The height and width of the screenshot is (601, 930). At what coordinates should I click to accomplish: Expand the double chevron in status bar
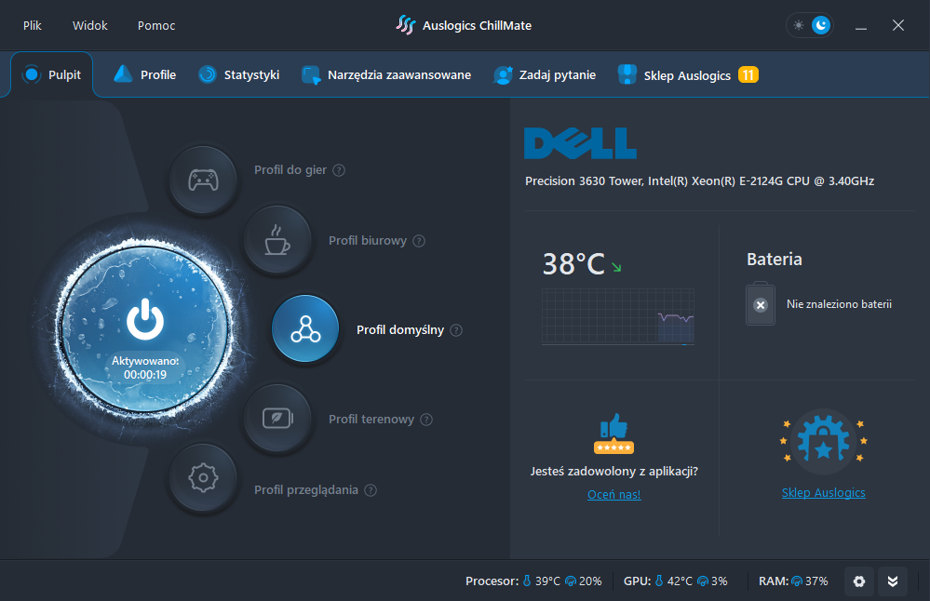(893, 581)
